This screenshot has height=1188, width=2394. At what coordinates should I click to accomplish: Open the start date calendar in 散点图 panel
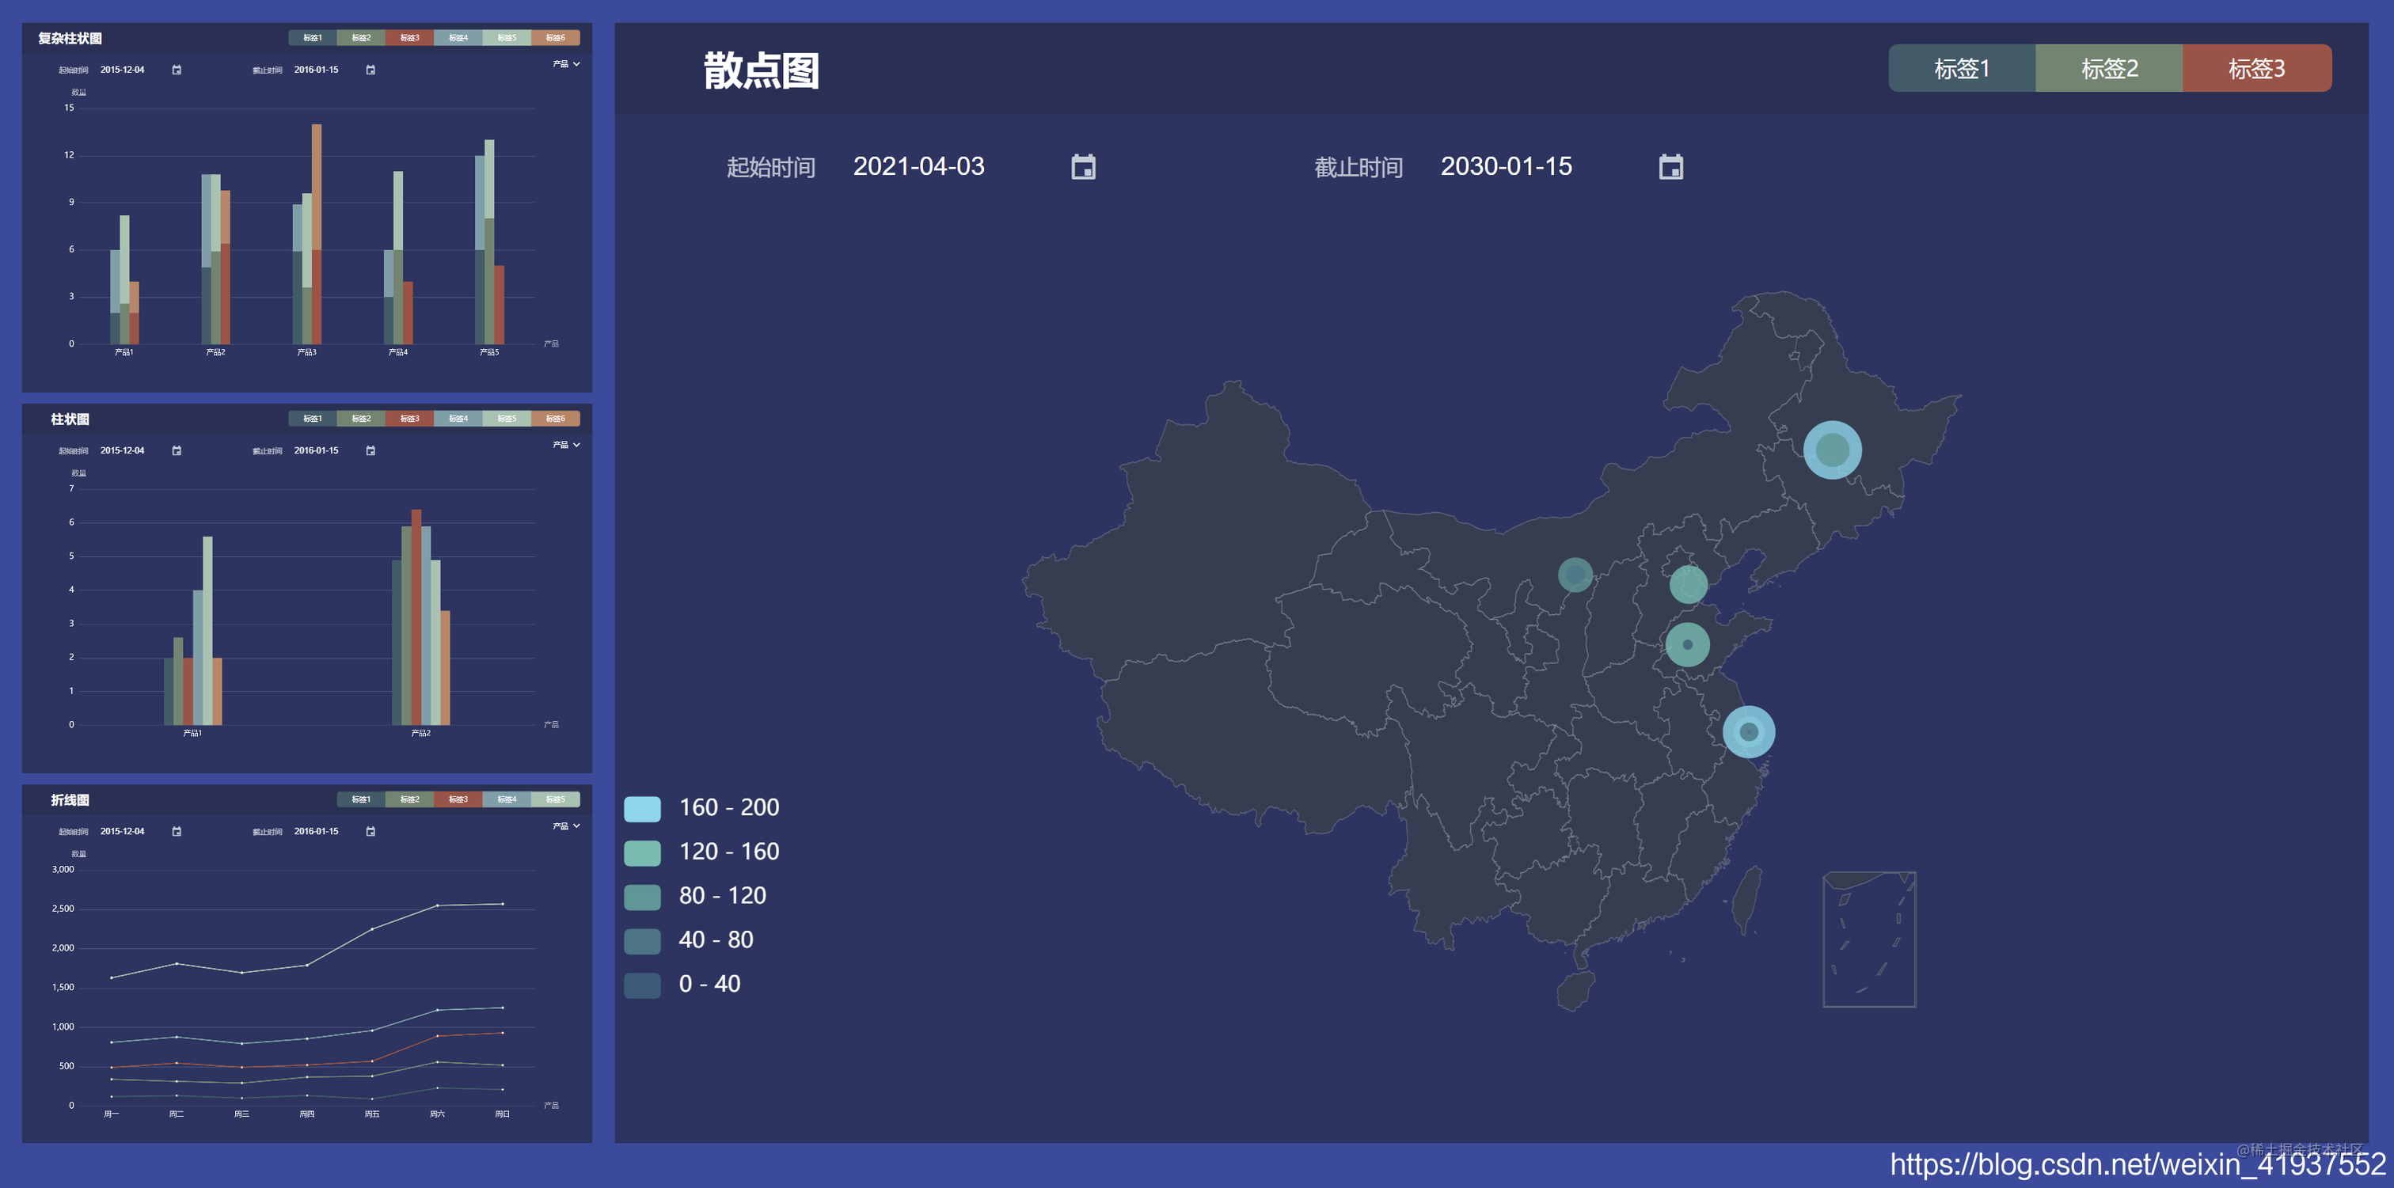pyautogui.click(x=1084, y=166)
